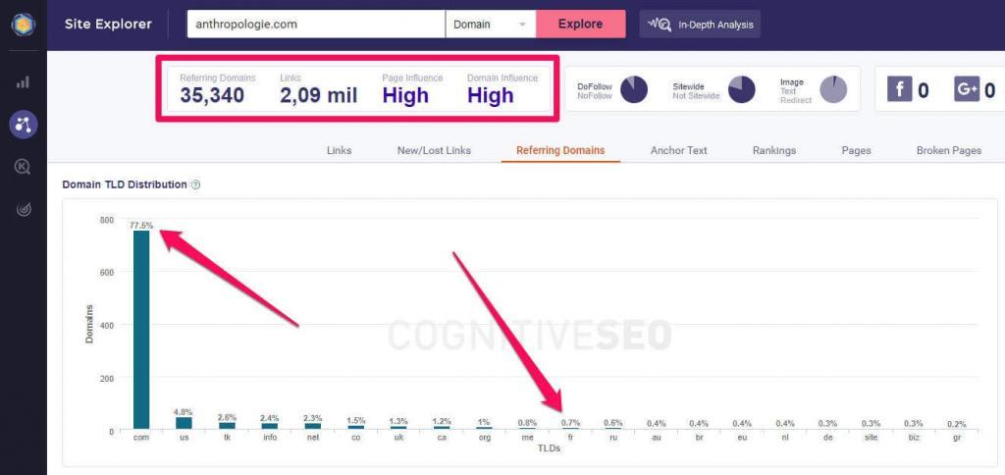Click the Google Plus count icon
Screen dimensions: 1005x475
(966, 90)
